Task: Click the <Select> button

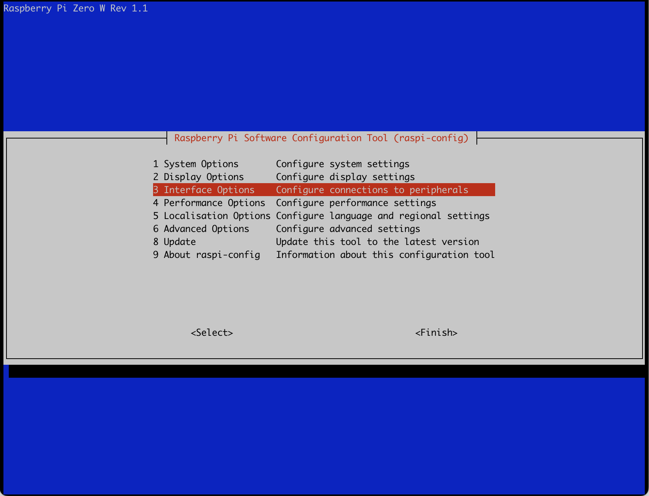Action: [x=212, y=333]
